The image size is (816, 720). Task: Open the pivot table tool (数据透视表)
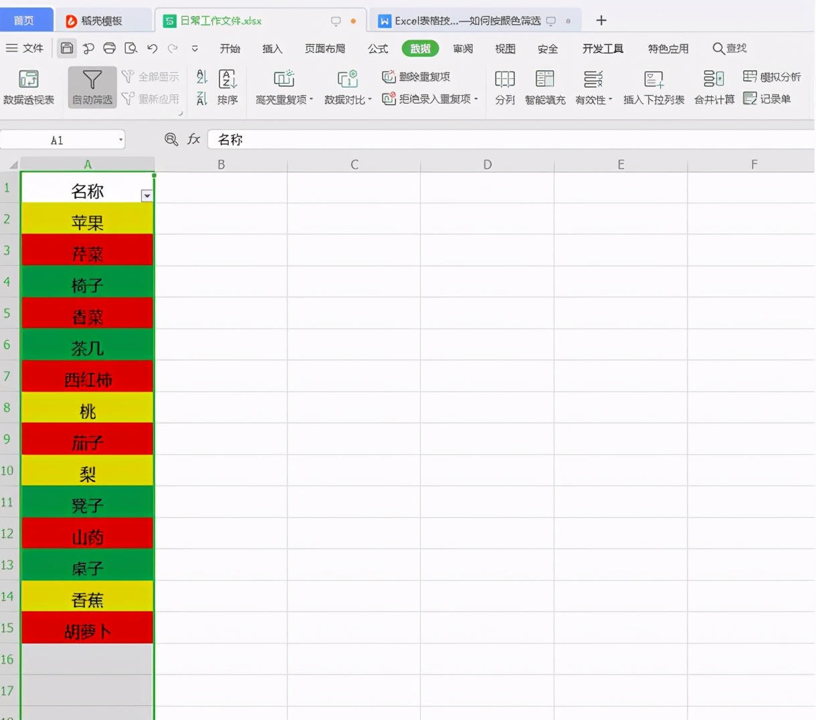(x=28, y=87)
